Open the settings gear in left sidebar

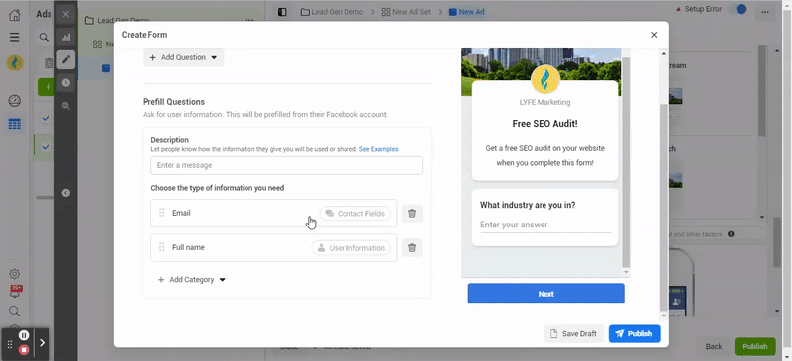click(x=15, y=274)
